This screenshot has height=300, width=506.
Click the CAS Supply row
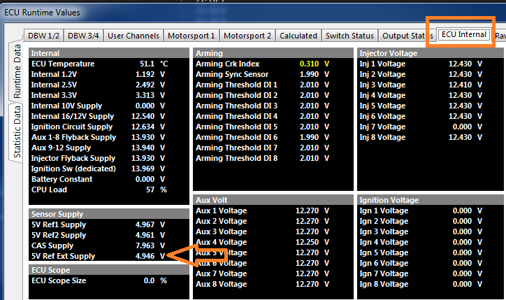109,245
